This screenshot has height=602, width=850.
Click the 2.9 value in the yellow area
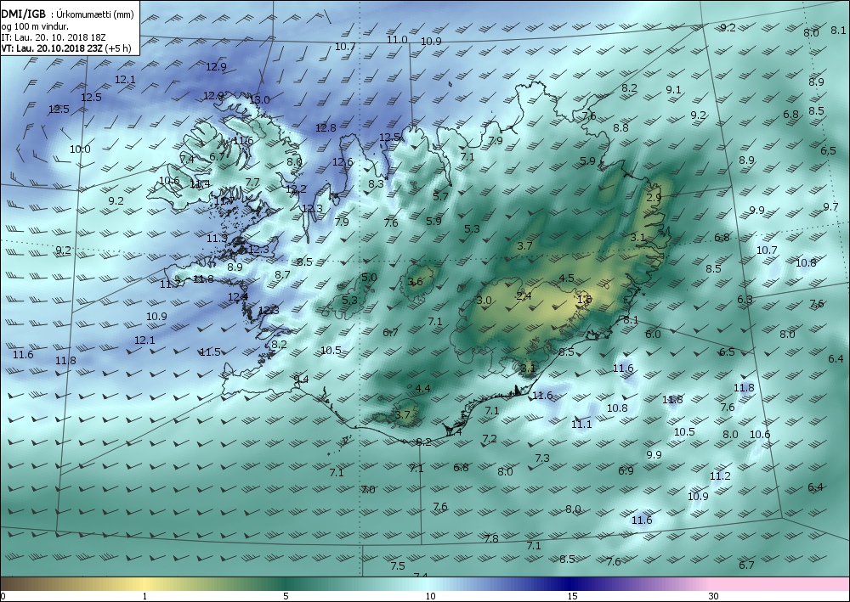point(654,197)
